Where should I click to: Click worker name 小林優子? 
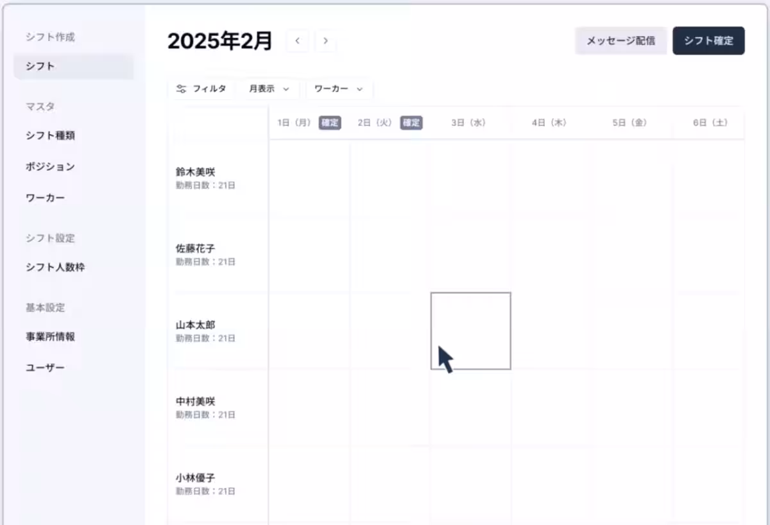tap(196, 478)
